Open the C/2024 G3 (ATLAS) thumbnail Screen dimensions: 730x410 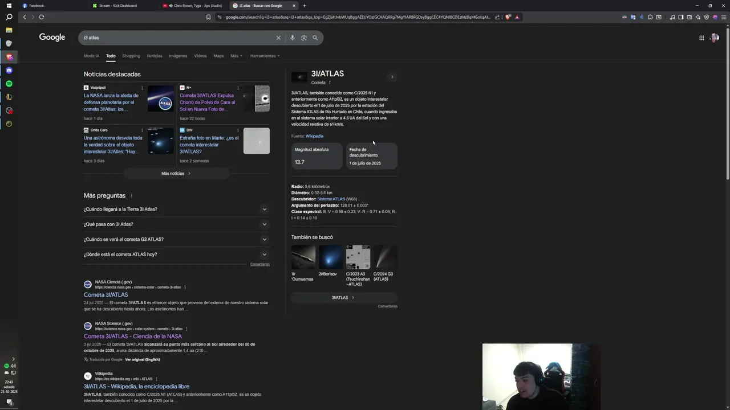[x=385, y=257]
